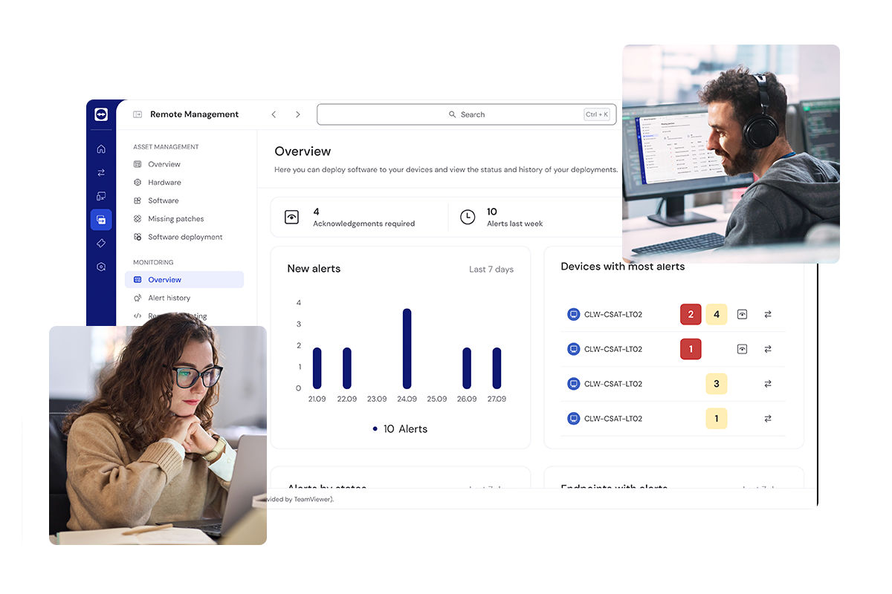Viewport: 892px width, 594px height.
Task: Click the red badge showing 1
Action: 691,349
